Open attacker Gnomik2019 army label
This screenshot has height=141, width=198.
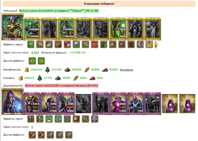[59, 11]
